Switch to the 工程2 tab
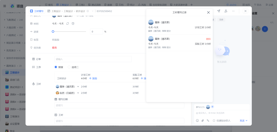Image resolution: width=277 pixels, height=132 pixels. point(80,5)
